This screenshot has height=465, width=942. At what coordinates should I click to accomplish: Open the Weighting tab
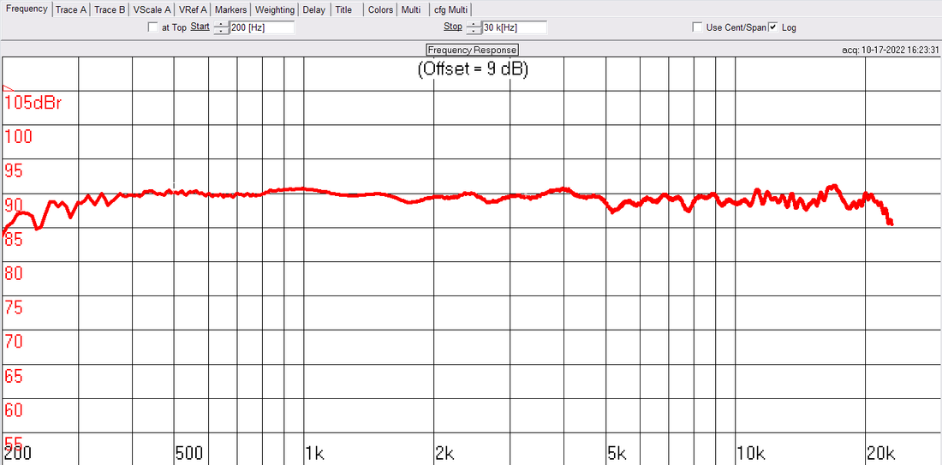click(x=274, y=10)
